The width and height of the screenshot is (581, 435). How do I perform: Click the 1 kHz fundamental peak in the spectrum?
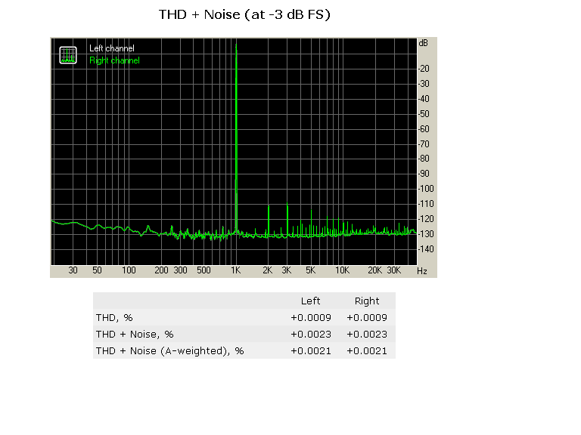236,139
